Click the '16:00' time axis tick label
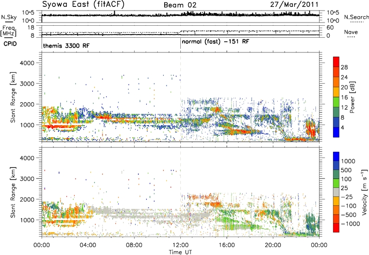 [x=226, y=245]
